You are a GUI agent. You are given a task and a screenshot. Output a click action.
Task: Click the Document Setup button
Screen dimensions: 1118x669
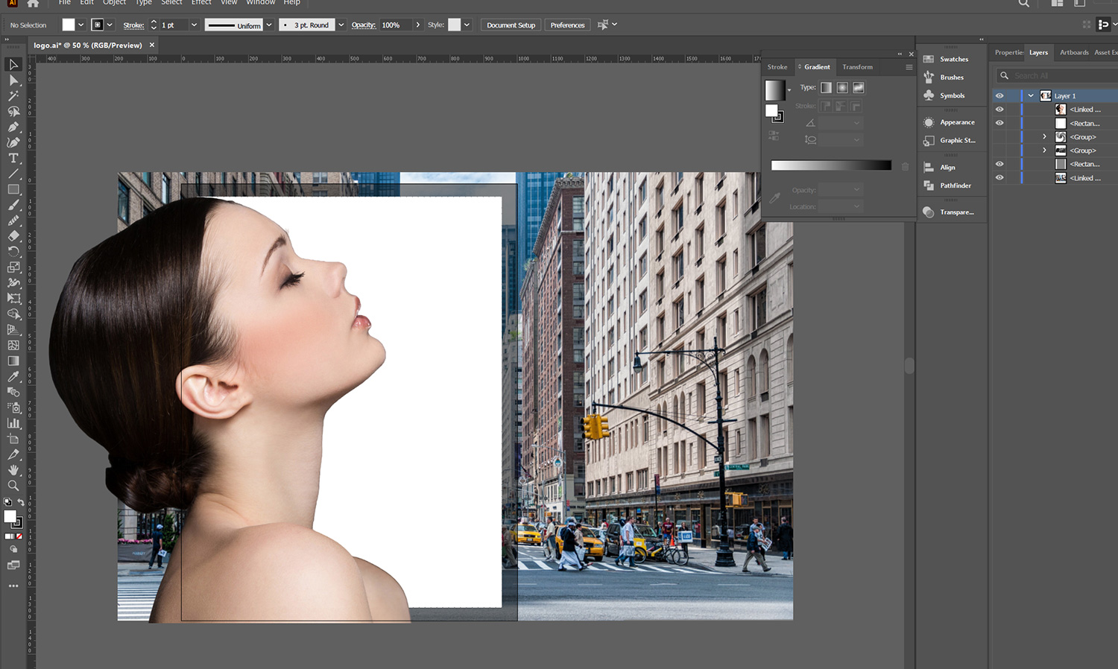point(511,25)
